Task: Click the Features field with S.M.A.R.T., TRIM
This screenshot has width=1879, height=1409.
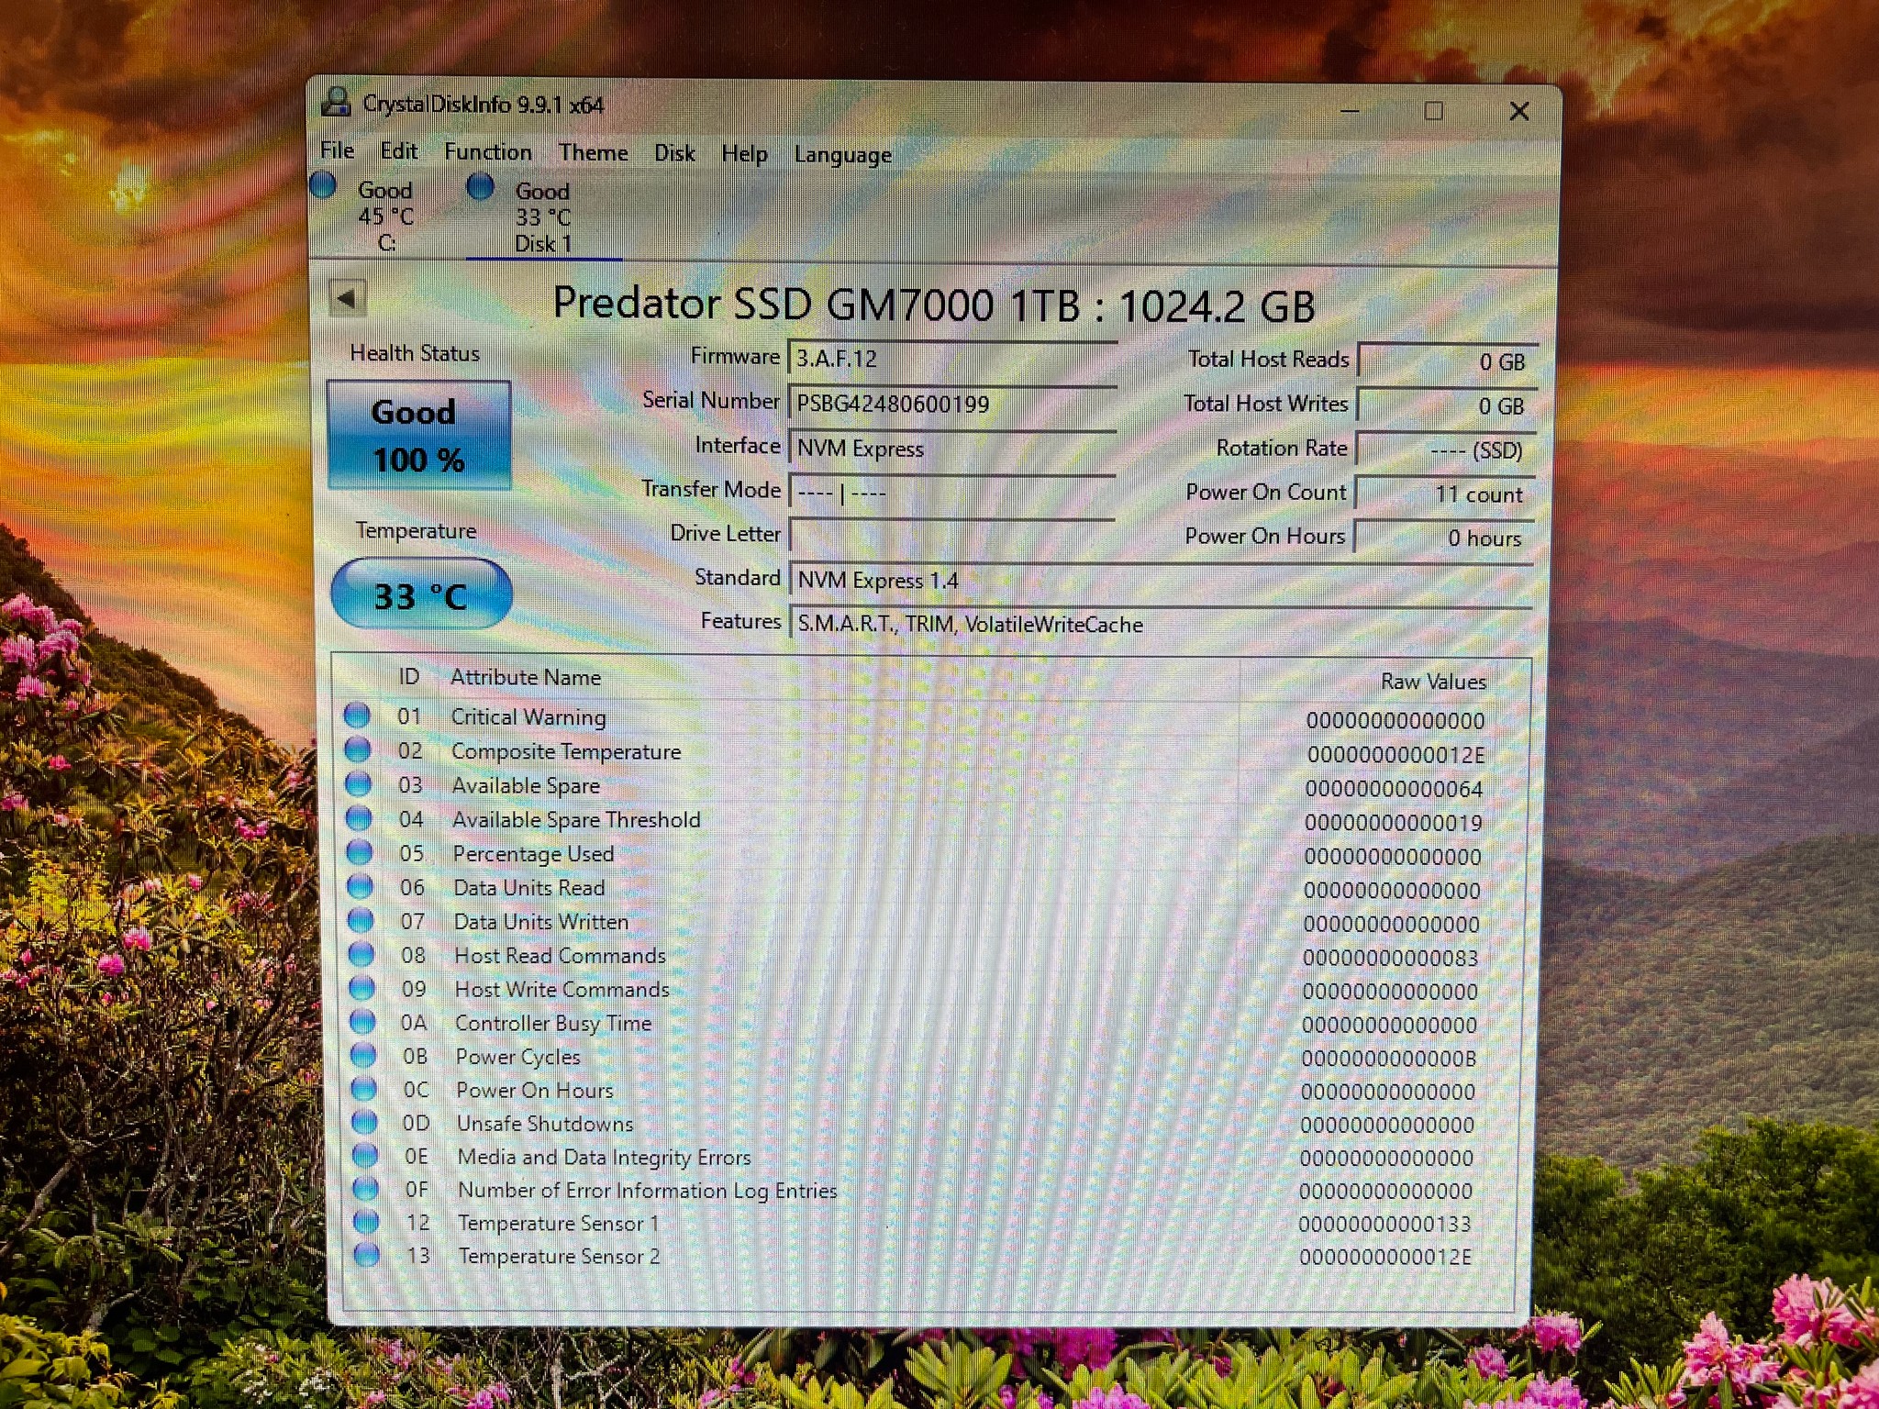Action: click(1161, 624)
